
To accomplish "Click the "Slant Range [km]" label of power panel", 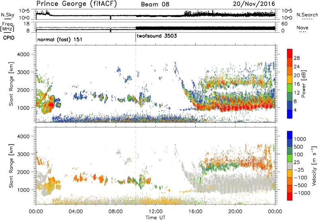I will pos(11,84).
